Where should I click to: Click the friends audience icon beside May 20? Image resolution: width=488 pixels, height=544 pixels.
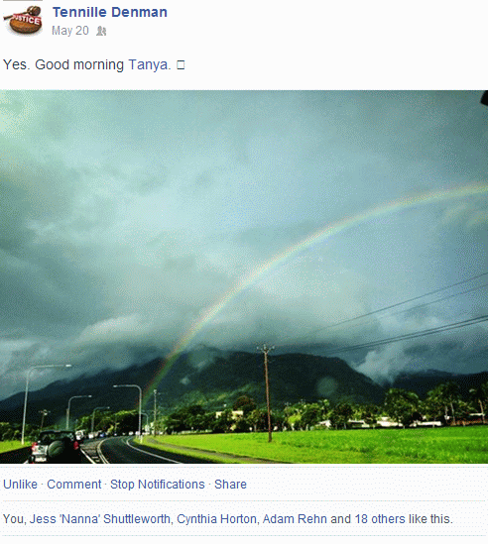[101, 31]
